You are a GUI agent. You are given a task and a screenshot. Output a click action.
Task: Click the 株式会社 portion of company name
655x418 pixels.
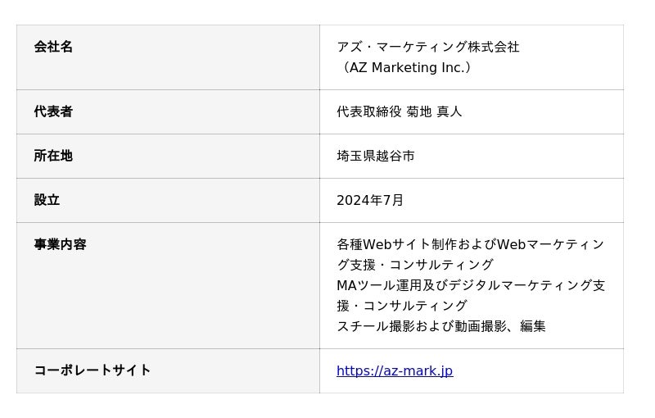494,47
